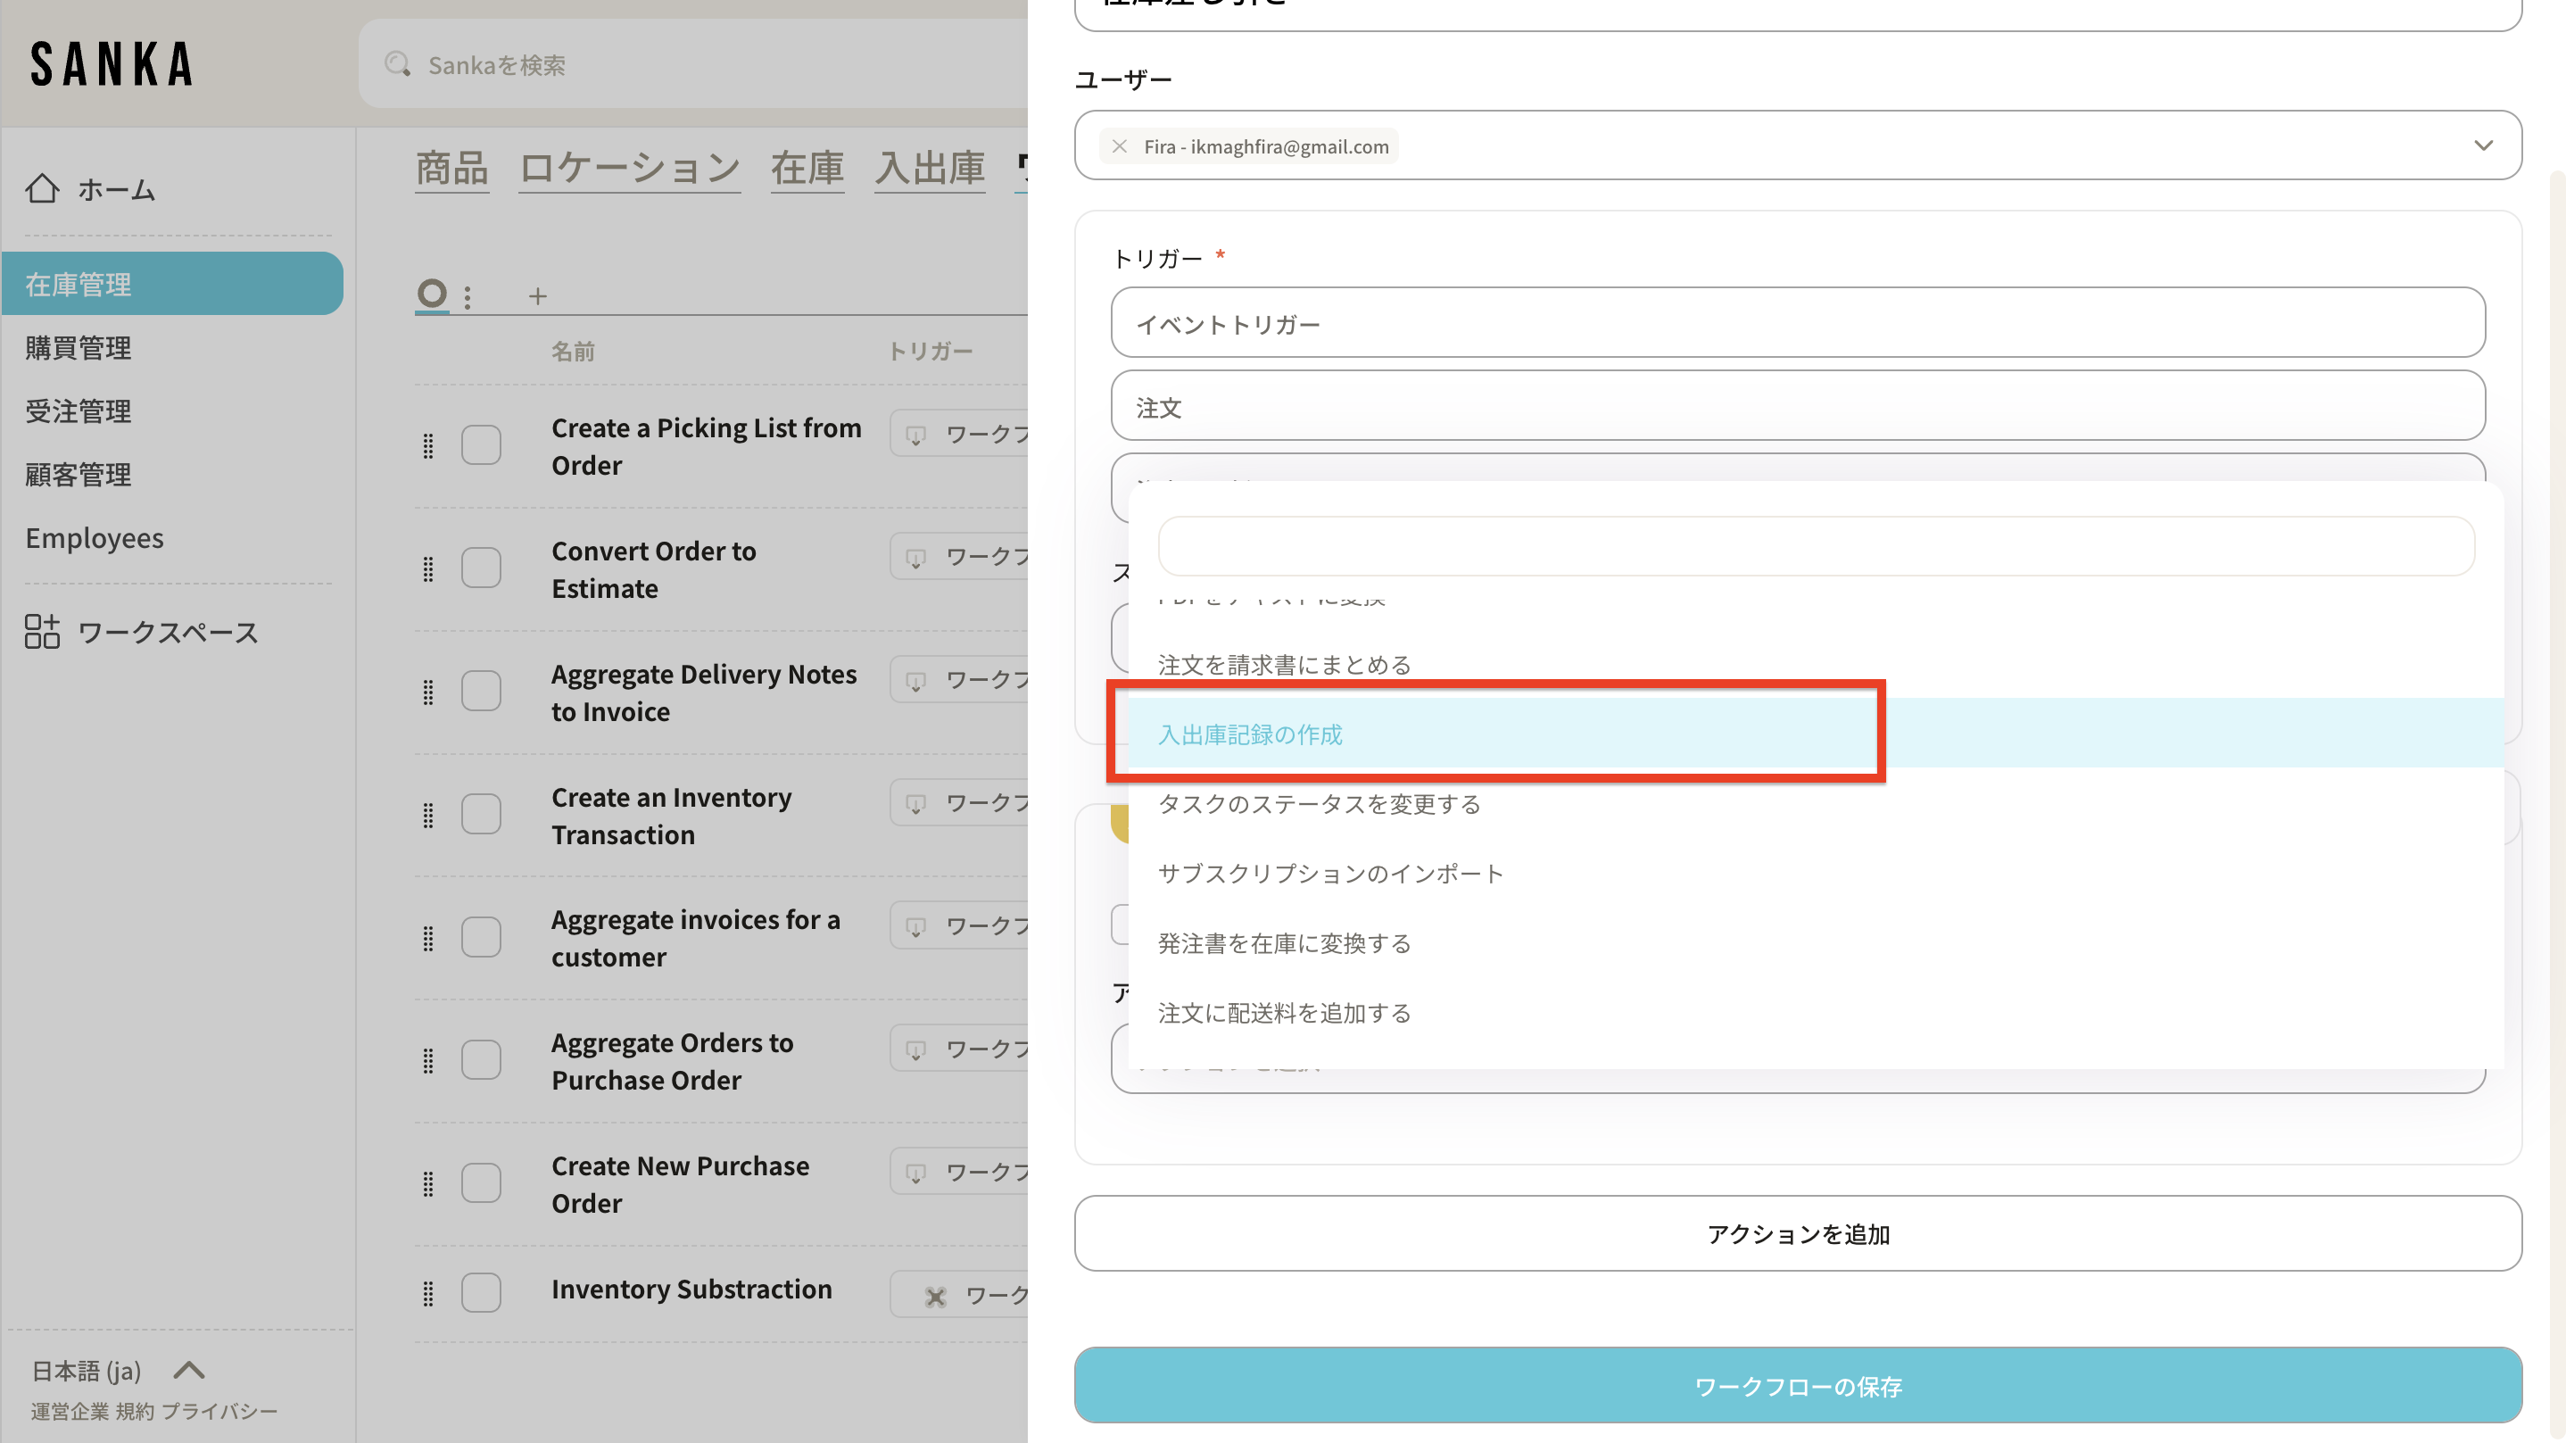
Task: Open the イベントトリガー trigger type dropdown
Action: pos(1797,323)
